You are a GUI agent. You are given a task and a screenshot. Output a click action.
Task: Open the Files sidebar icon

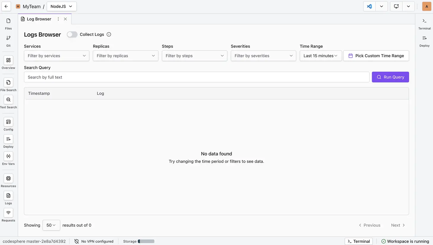click(8, 24)
